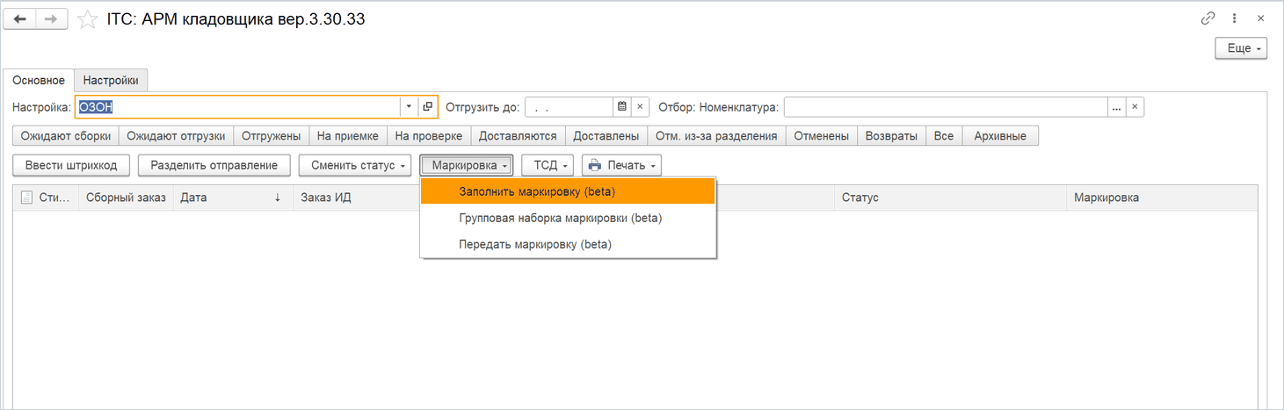Click the Сборный заказ column header
1284x410 pixels.
(126, 198)
